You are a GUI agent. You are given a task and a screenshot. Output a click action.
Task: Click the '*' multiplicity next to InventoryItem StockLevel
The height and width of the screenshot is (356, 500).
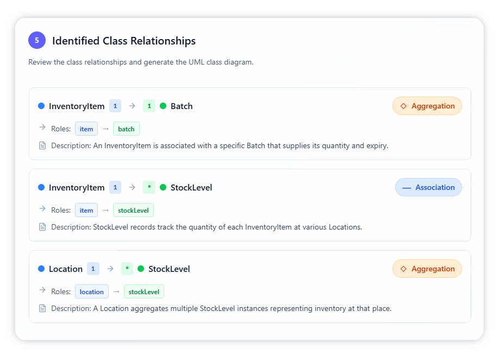(149, 187)
